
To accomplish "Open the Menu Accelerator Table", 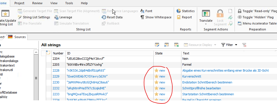I will pos(257,23).
